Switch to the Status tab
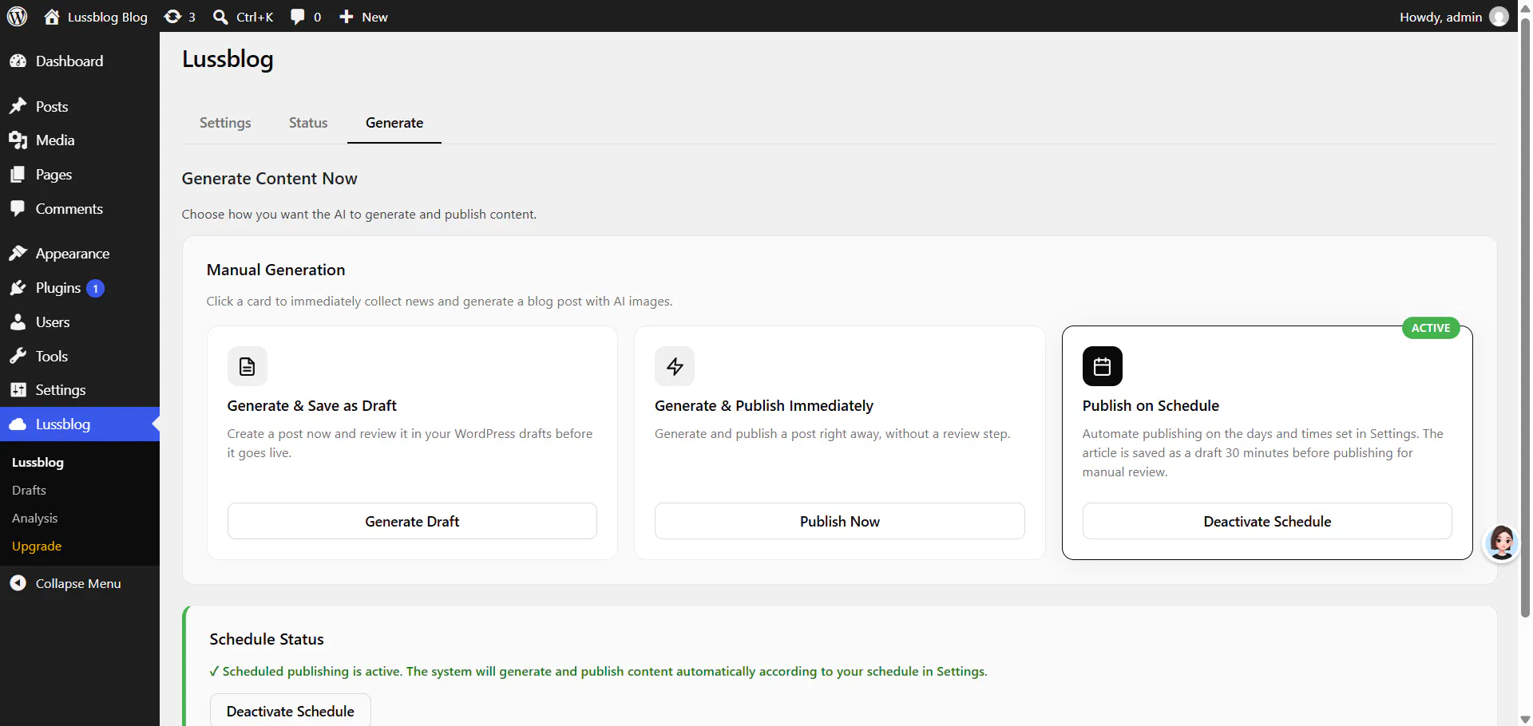This screenshot has height=726, width=1533. 308,123
